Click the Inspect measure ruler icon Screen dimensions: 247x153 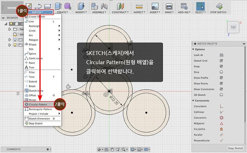(139, 7)
